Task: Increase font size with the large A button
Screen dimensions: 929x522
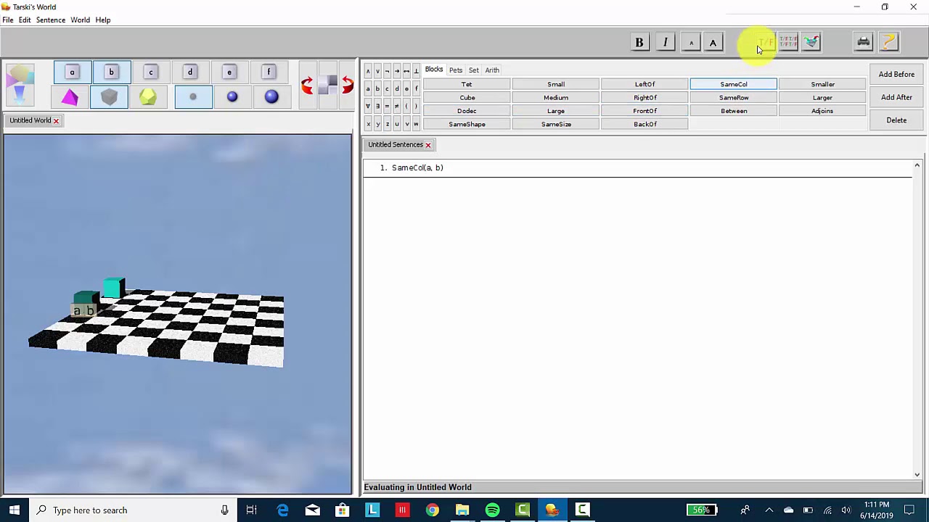Action: click(x=713, y=42)
